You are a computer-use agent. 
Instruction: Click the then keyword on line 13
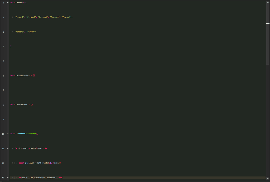click(x=60, y=178)
